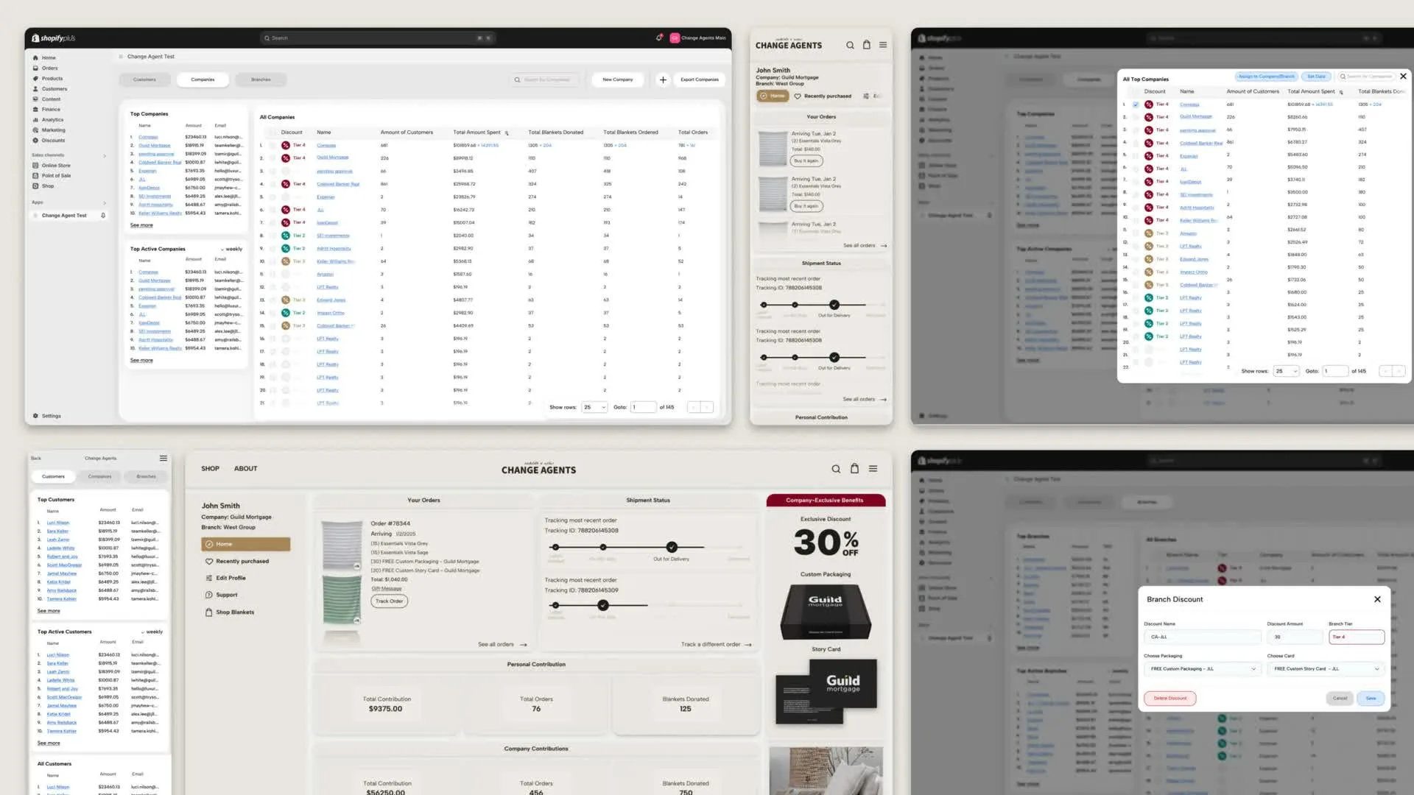Open Online Store under Sales channels
Viewport: 1414px width, 795px height.
point(52,166)
